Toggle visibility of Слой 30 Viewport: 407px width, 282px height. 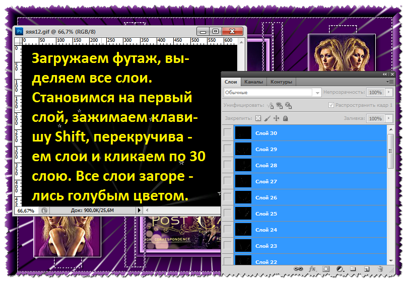click(x=228, y=132)
